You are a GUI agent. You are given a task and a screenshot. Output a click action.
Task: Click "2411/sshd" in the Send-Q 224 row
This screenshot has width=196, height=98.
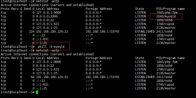pyautogui.click(x=164, y=32)
